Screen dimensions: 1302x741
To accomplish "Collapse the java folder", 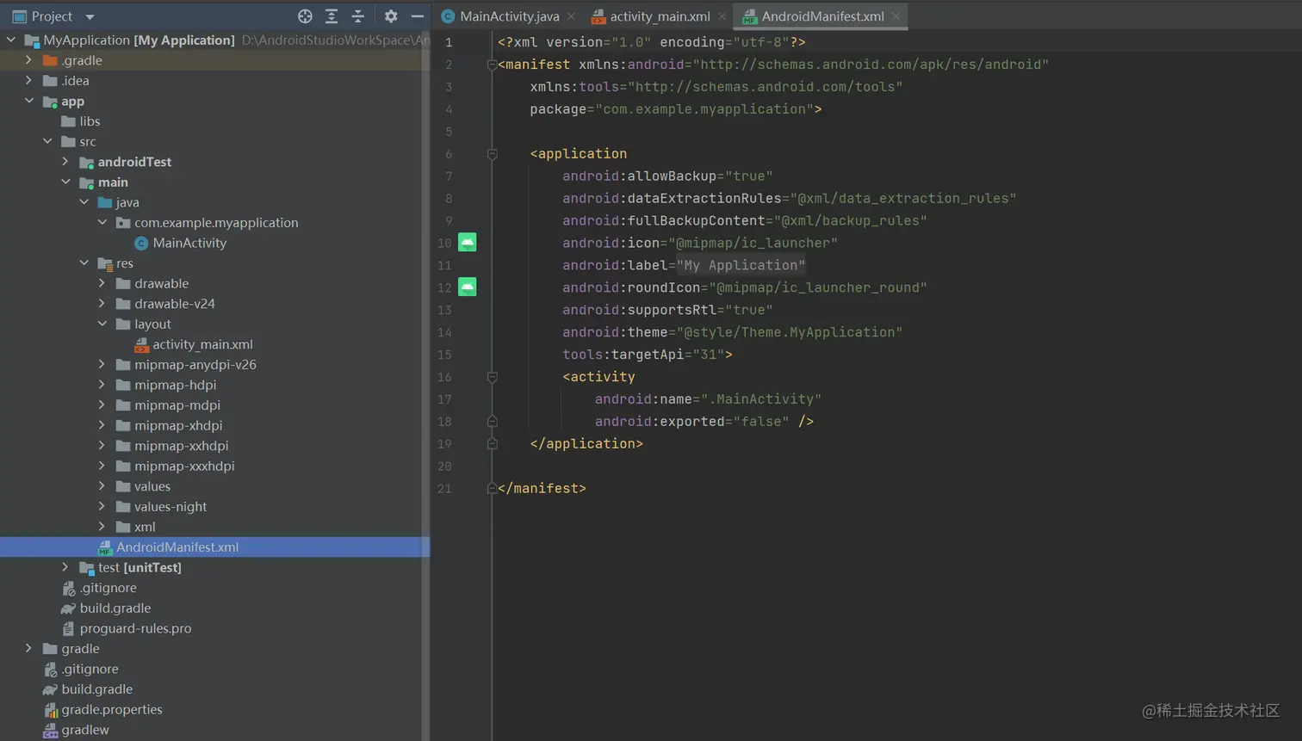I will tap(84, 202).
